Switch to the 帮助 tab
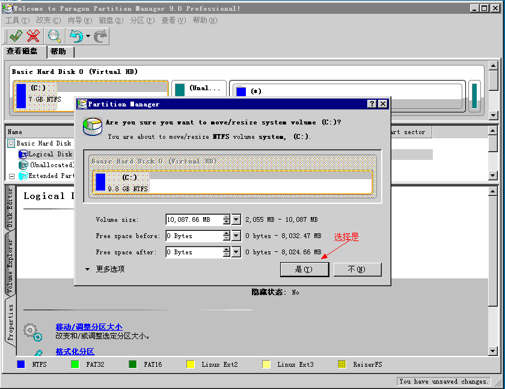The height and width of the screenshot is (389, 505). [x=58, y=52]
